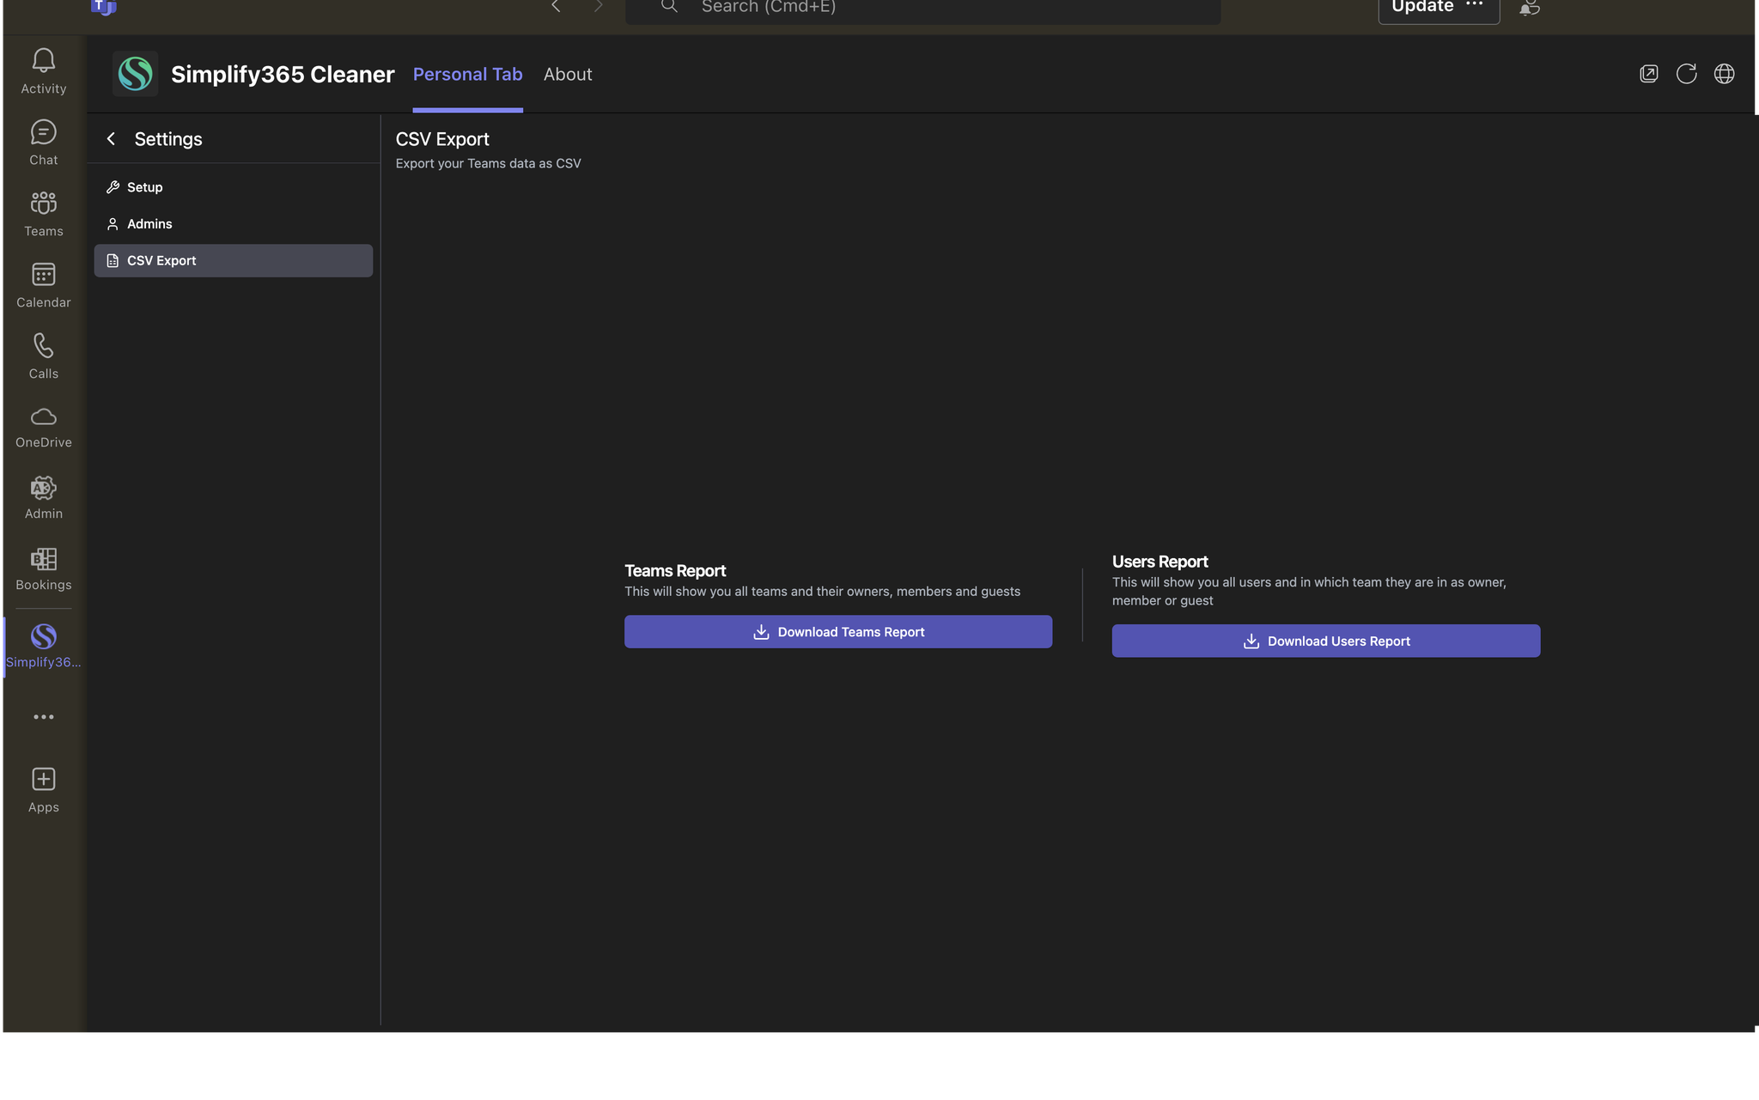Select Admins in settings menu
The height and width of the screenshot is (1100, 1759).
(x=234, y=224)
